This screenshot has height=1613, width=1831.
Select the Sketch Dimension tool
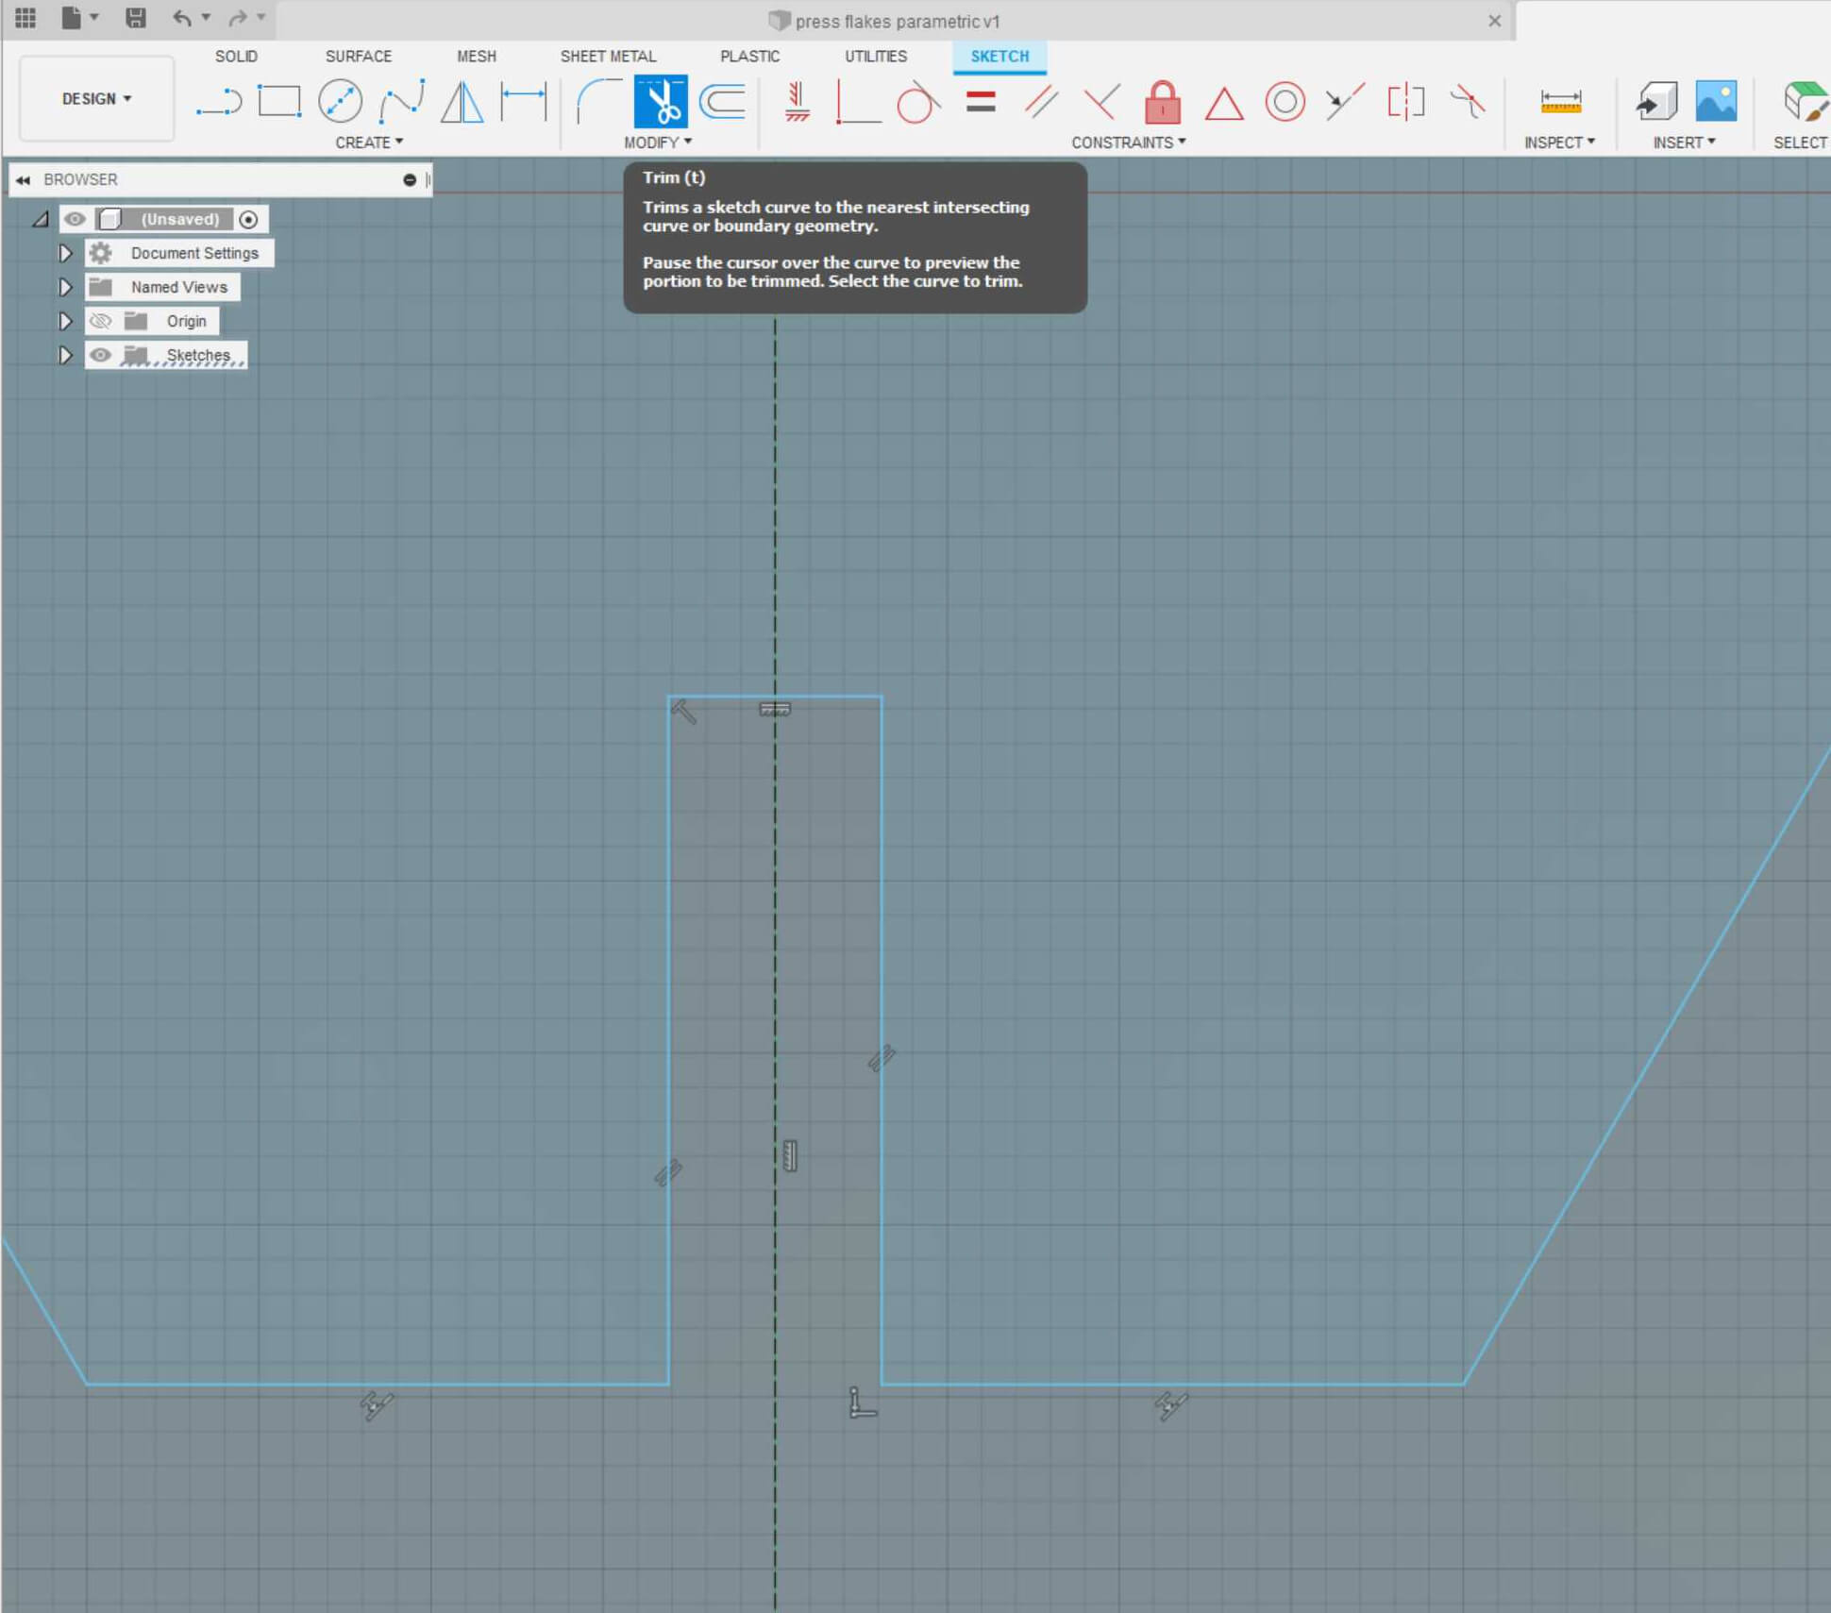(x=524, y=101)
